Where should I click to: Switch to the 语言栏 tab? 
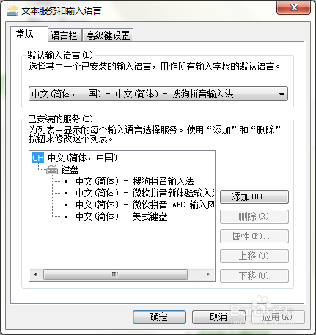(64, 35)
